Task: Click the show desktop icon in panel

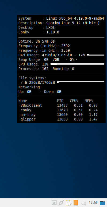Action: (x=102, y=203)
